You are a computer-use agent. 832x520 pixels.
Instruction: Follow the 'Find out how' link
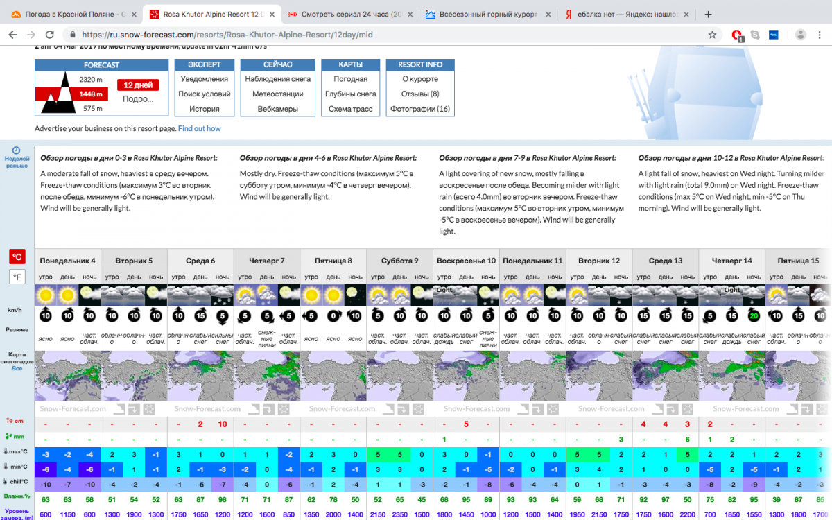tap(200, 128)
